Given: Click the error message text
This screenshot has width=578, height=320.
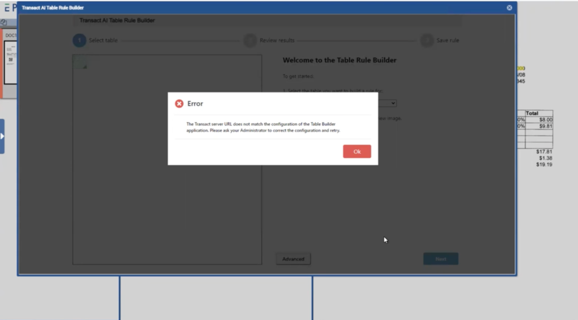Looking at the screenshot, I should point(263,127).
